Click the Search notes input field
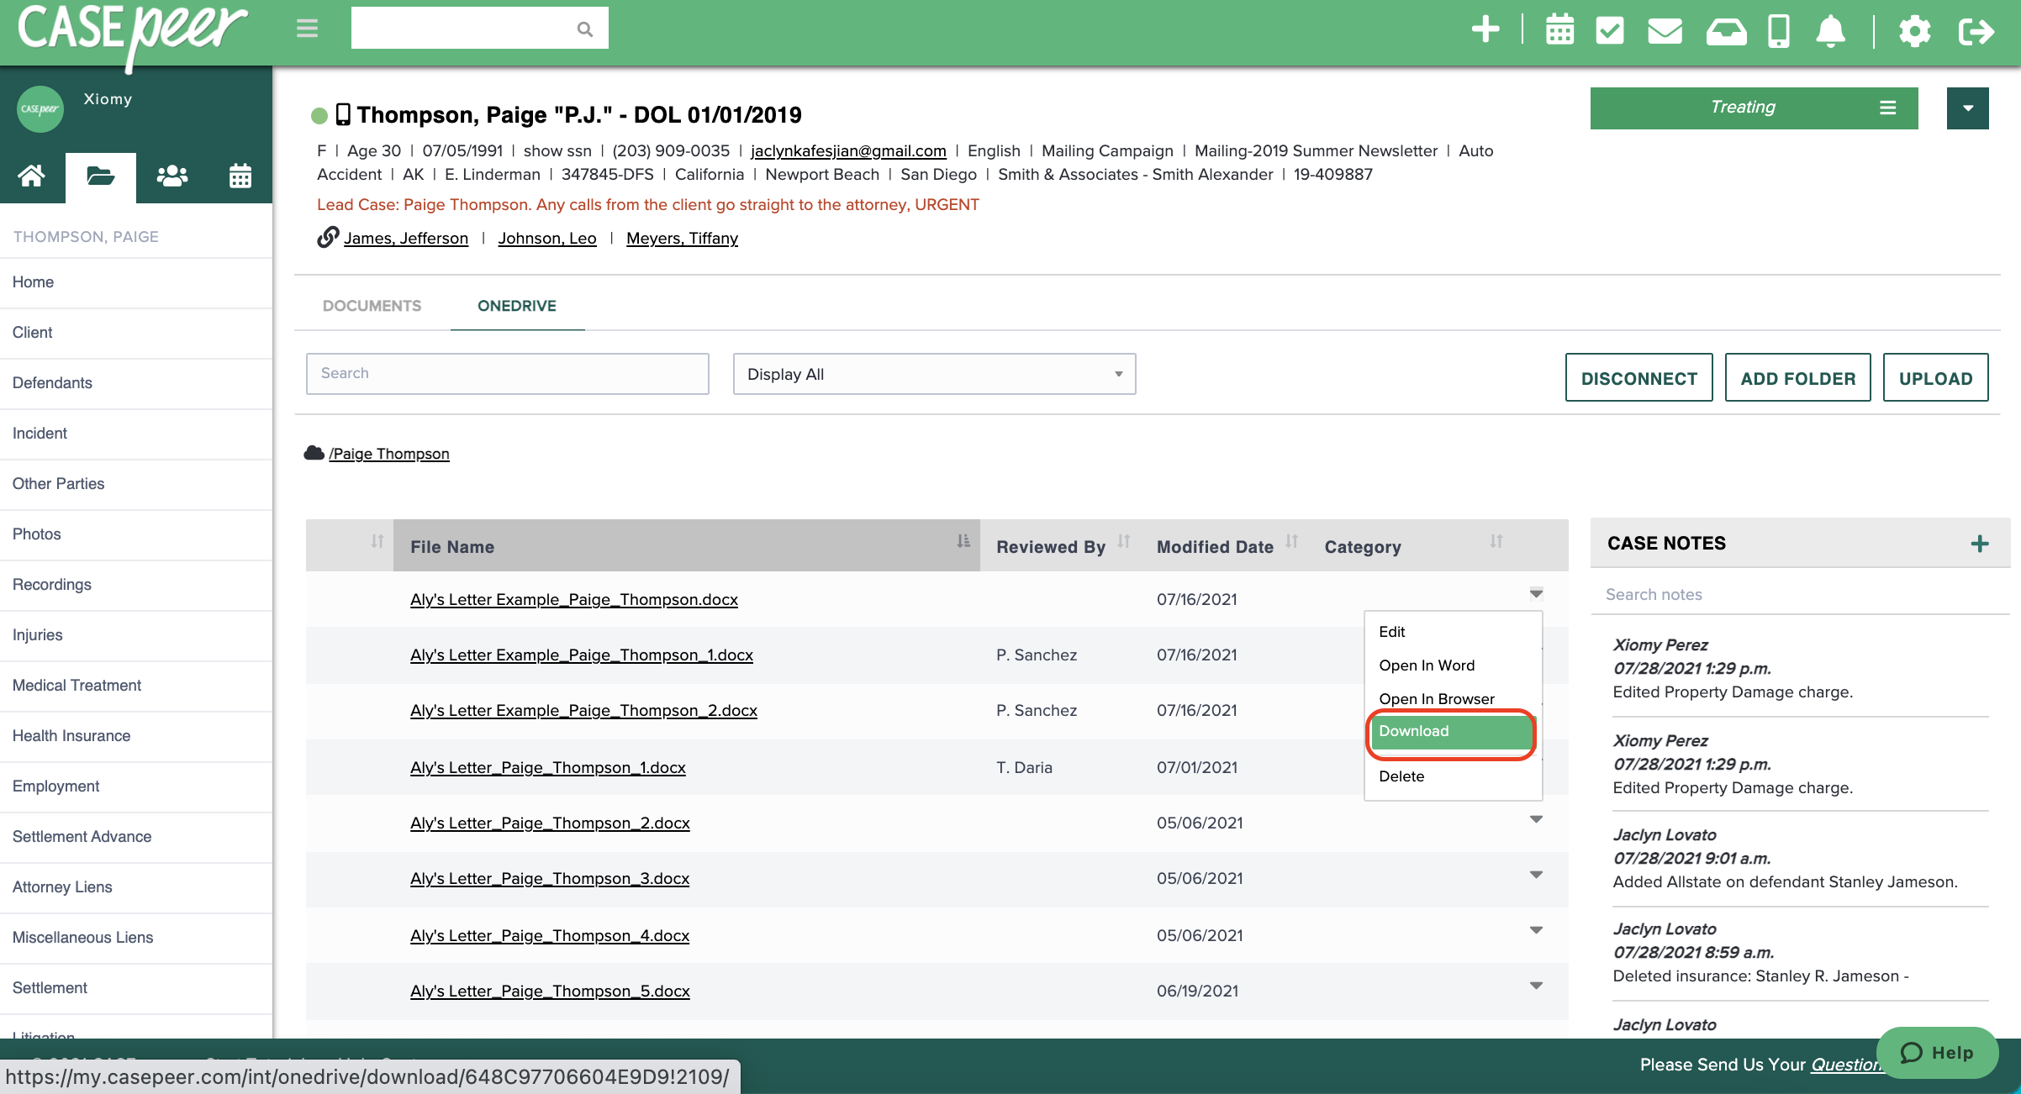 (x=1765, y=594)
